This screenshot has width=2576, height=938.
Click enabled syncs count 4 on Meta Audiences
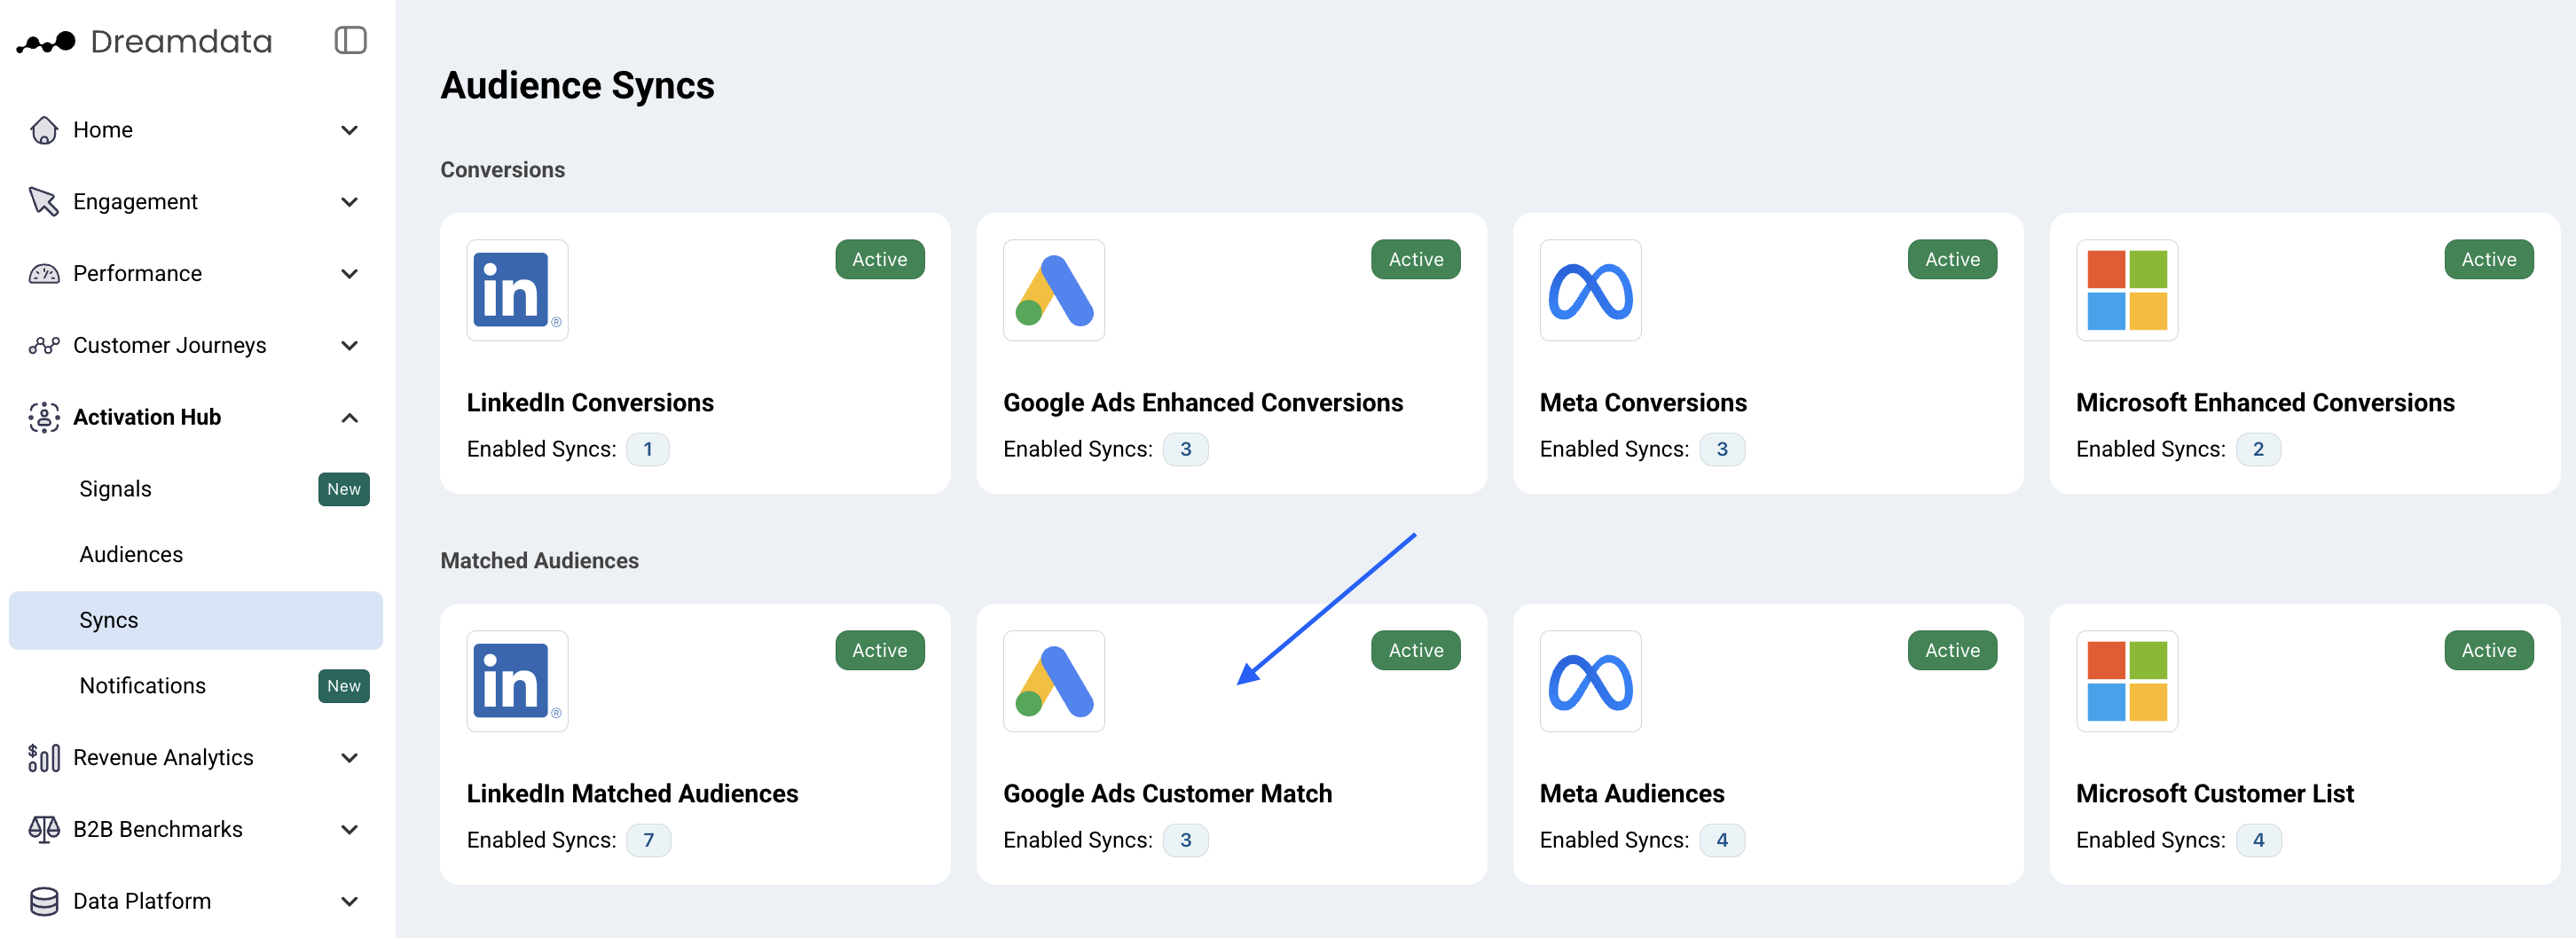(x=1722, y=840)
